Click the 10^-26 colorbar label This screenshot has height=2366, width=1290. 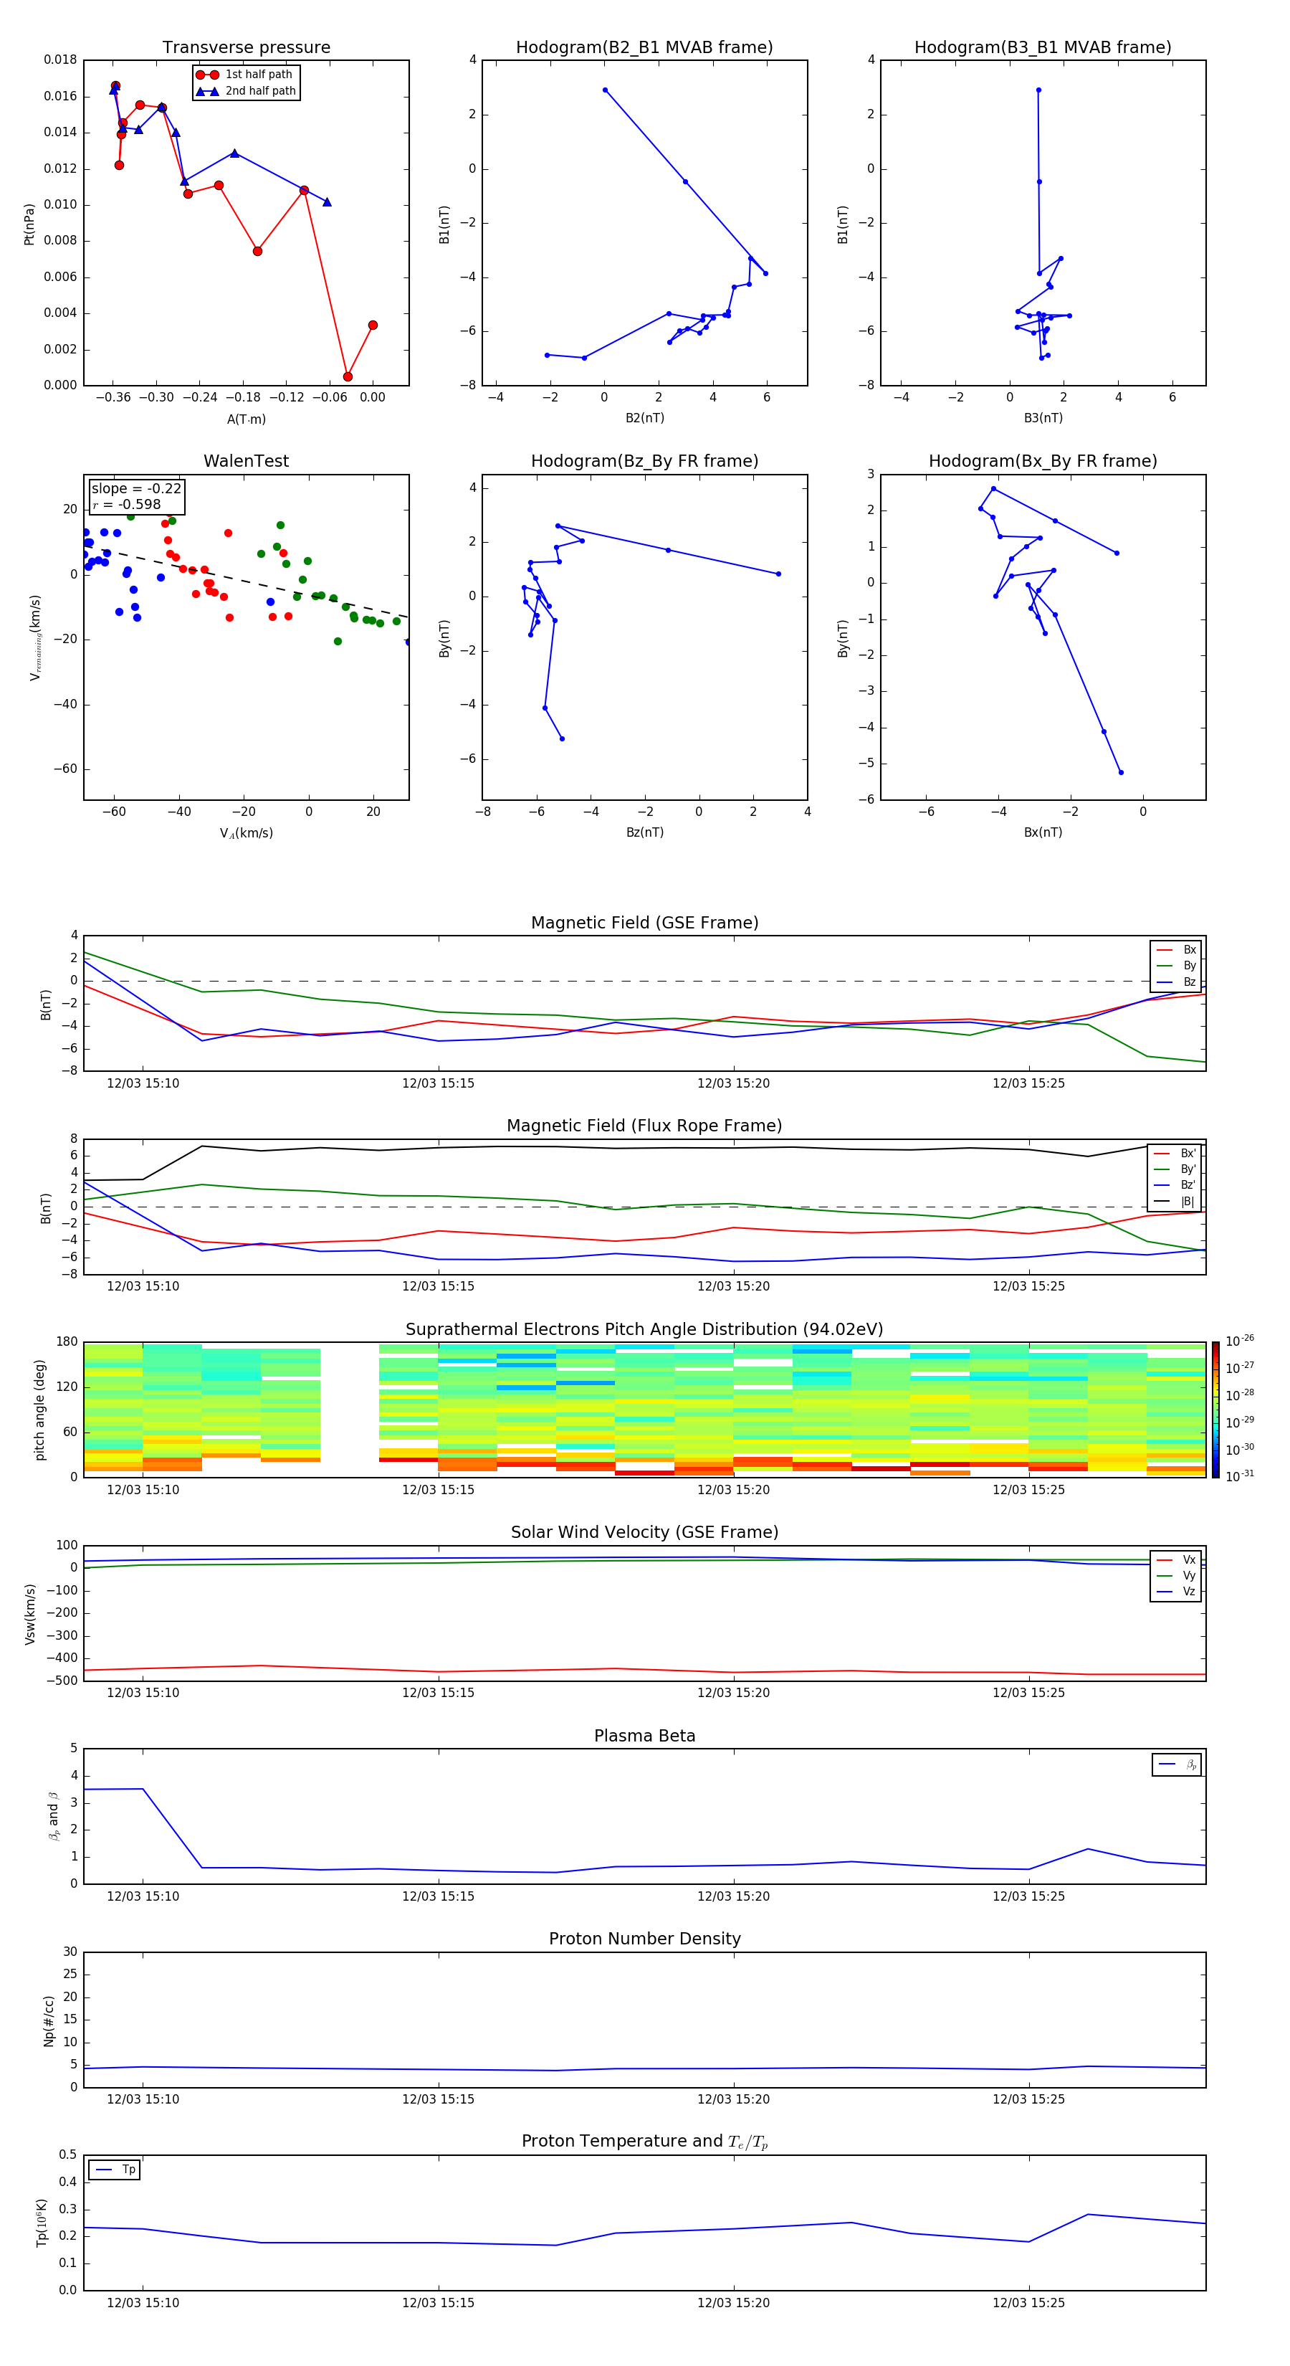pos(1240,1341)
